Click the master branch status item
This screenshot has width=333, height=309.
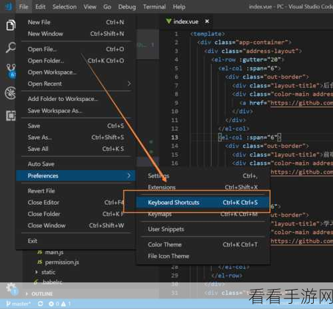(19, 304)
